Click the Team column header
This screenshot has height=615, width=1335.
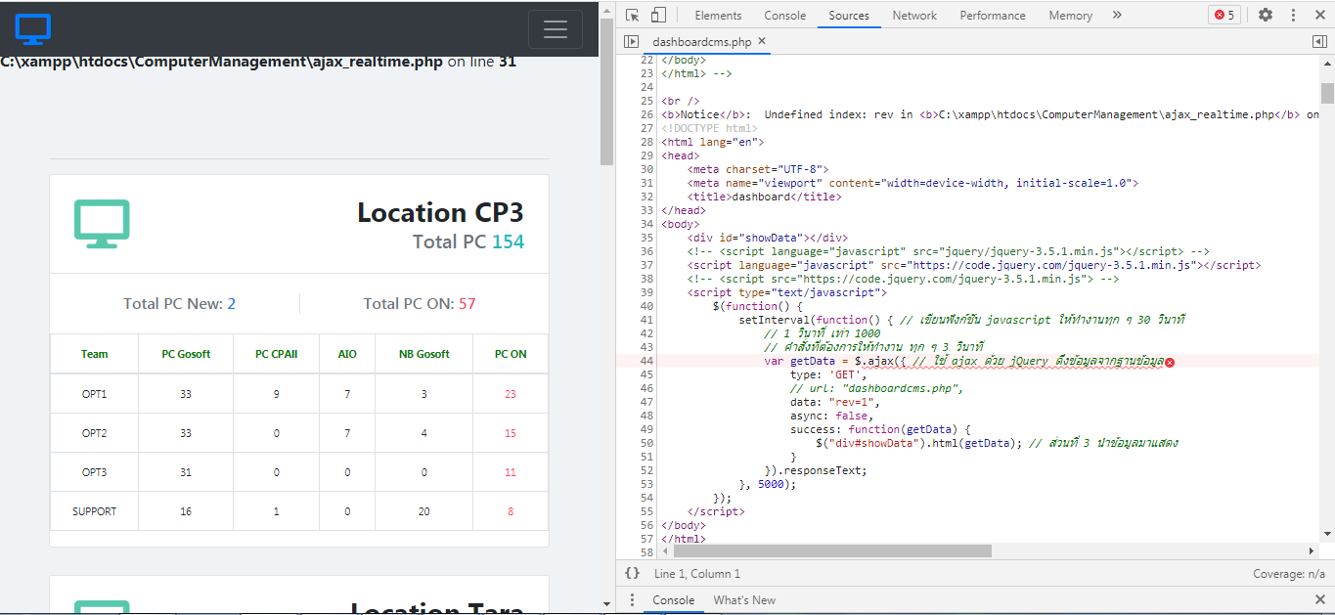[95, 354]
